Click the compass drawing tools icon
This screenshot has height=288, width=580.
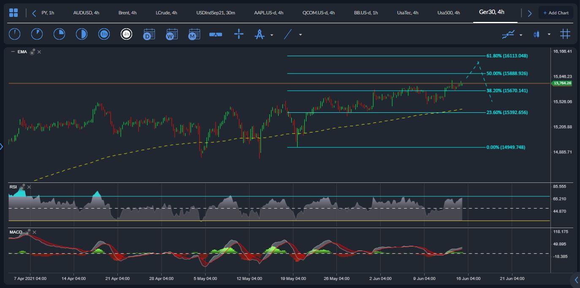point(259,34)
